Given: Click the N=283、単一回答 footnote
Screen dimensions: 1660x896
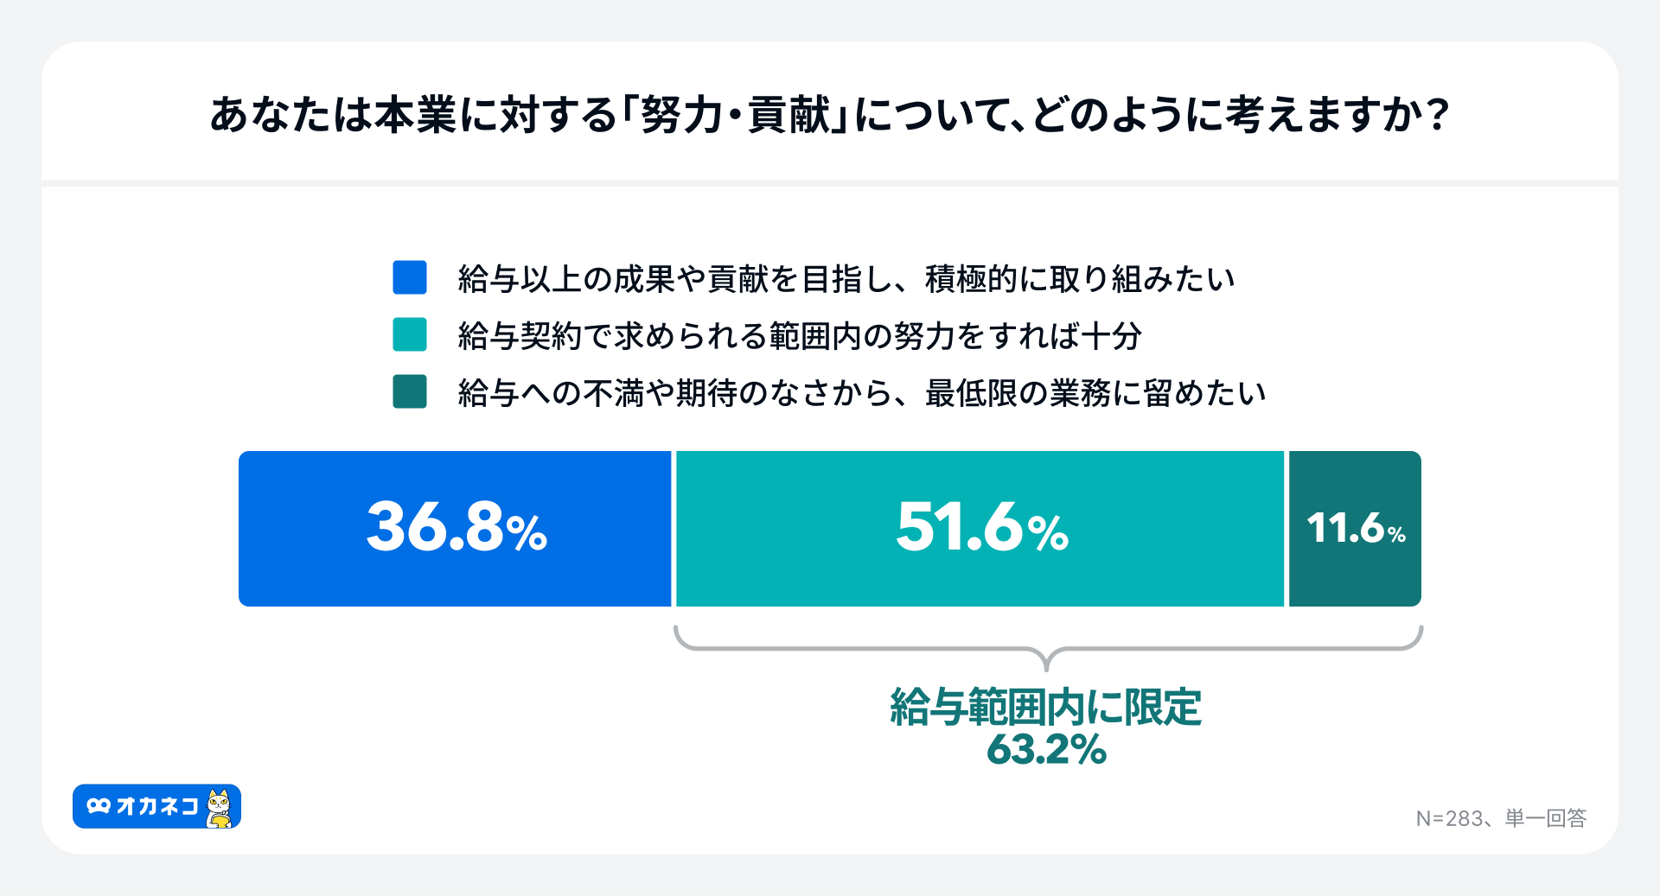Looking at the screenshot, I should pyautogui.click(x=1501, y=818).
